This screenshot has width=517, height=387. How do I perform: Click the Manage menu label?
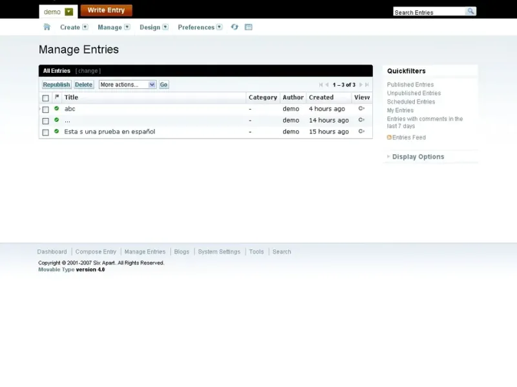(x=110, y=27)
